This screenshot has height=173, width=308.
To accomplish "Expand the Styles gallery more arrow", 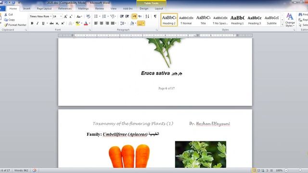I will point(282,25).
